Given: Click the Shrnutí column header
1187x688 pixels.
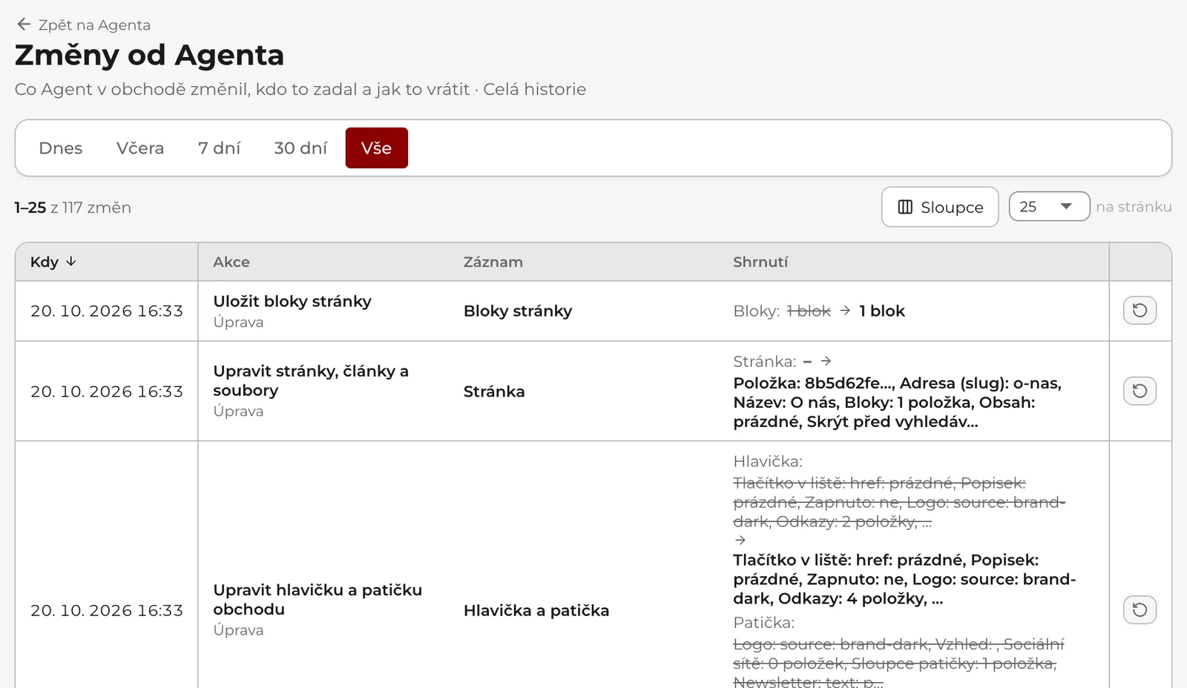Looking at the screenshot, I should pos(760,262).
